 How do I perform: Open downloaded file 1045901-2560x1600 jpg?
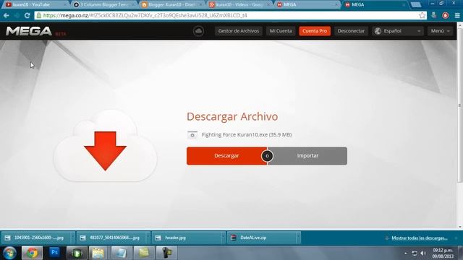click(36, 238)
